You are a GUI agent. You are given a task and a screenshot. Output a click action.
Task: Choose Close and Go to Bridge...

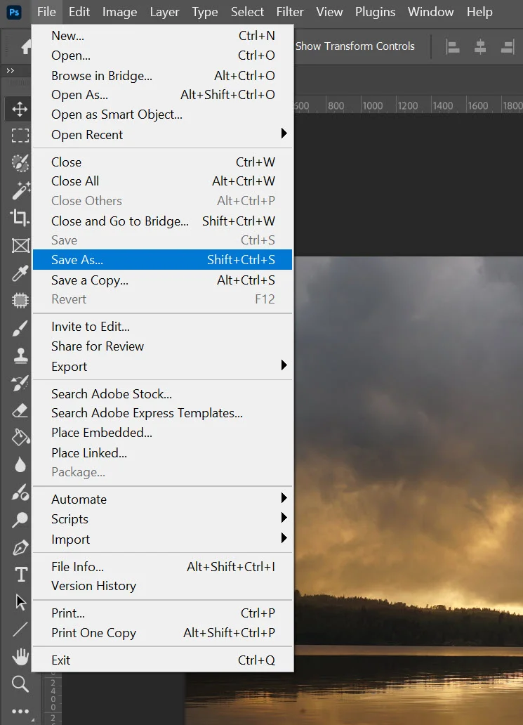tap(162, 221)
